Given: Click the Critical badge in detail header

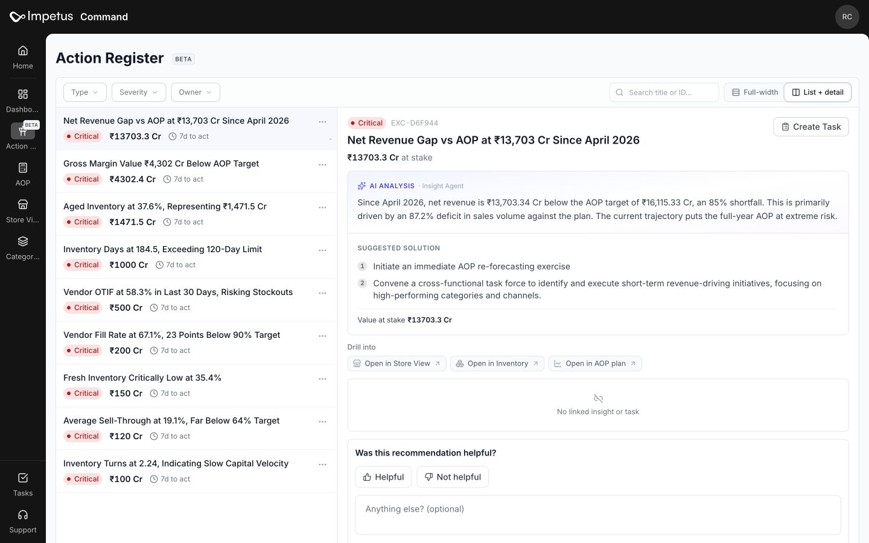Looking at the screenshot, I should (x=366, y=123).
